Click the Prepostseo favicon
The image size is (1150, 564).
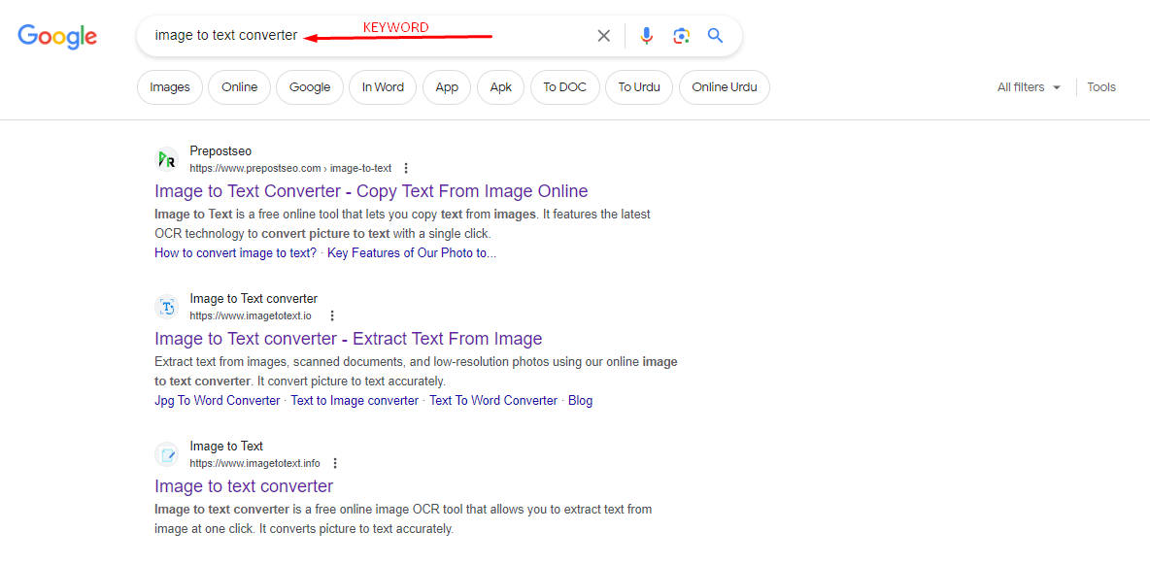pyautogui.click(x=167, y=159)
